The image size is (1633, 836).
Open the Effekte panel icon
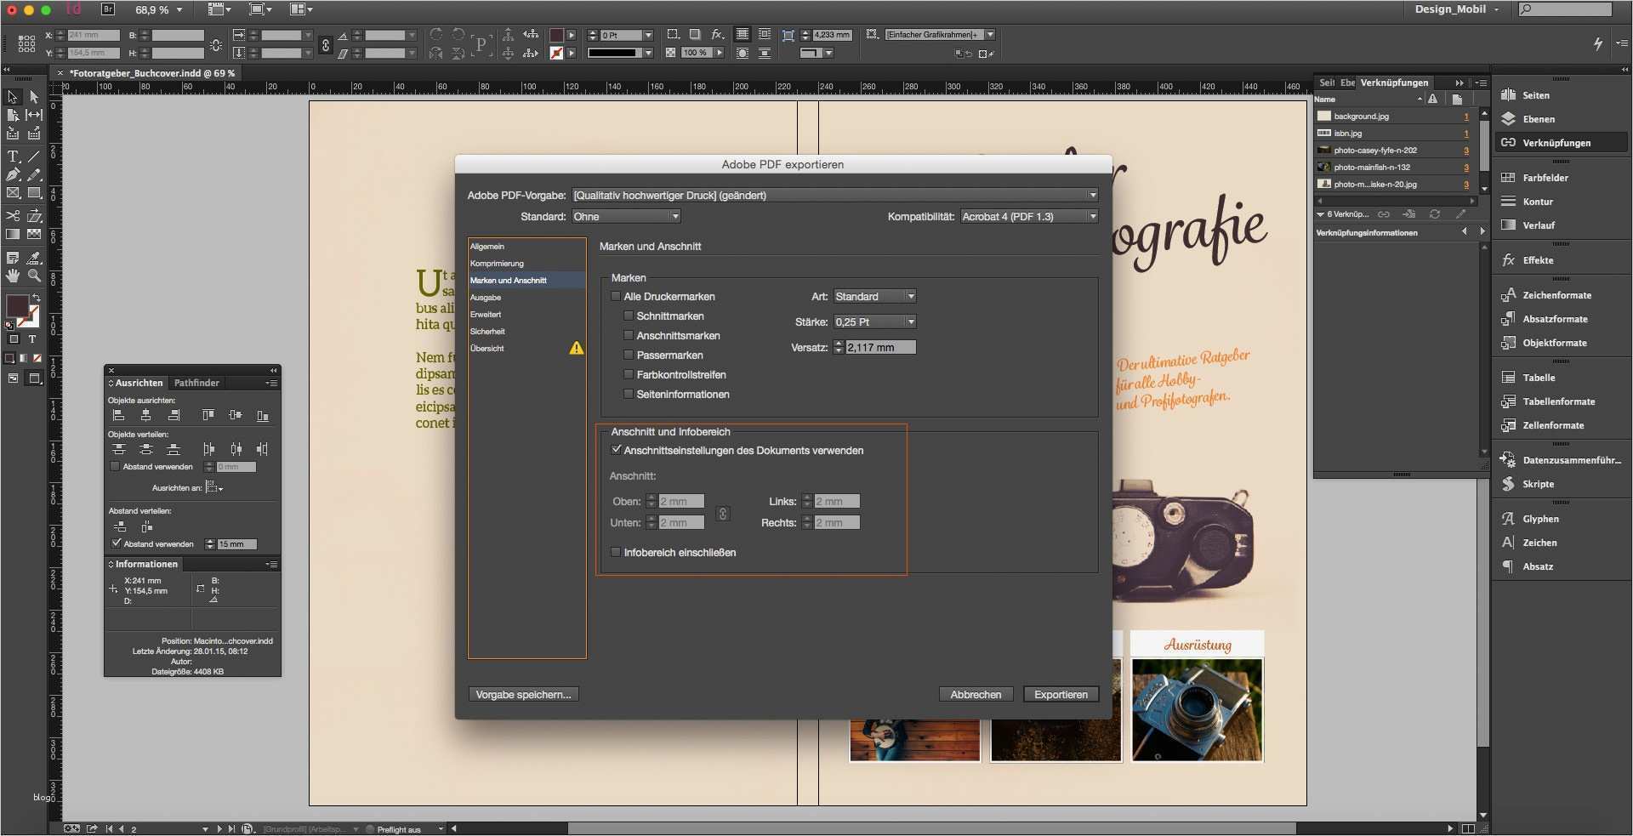(x=1508, y=260)
